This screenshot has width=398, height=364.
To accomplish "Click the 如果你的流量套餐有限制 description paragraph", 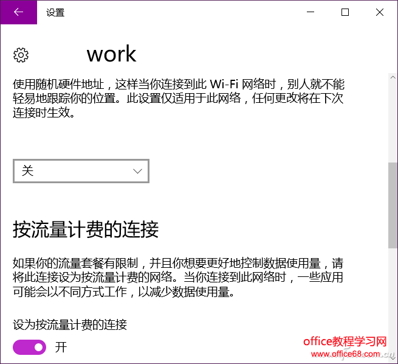I will tap(178, 278).
